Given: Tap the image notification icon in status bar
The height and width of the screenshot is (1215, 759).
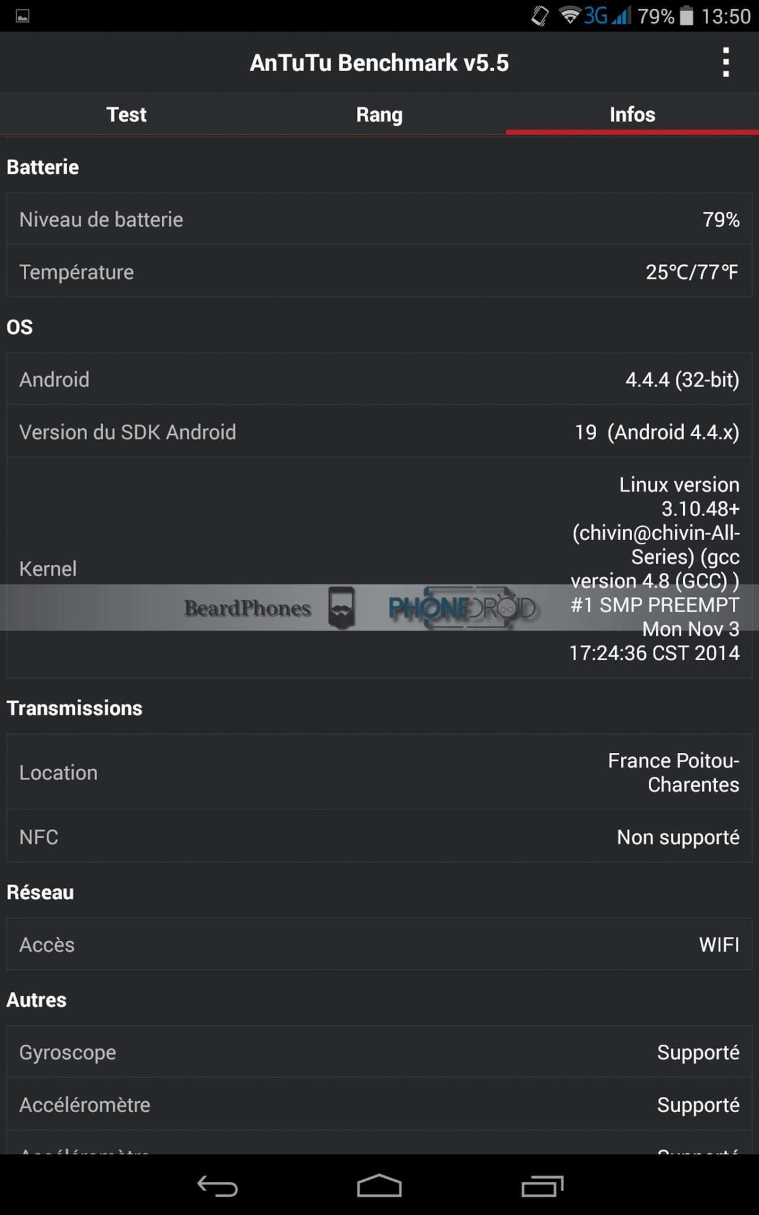Looking at the screenshot, I should point(23,16).
